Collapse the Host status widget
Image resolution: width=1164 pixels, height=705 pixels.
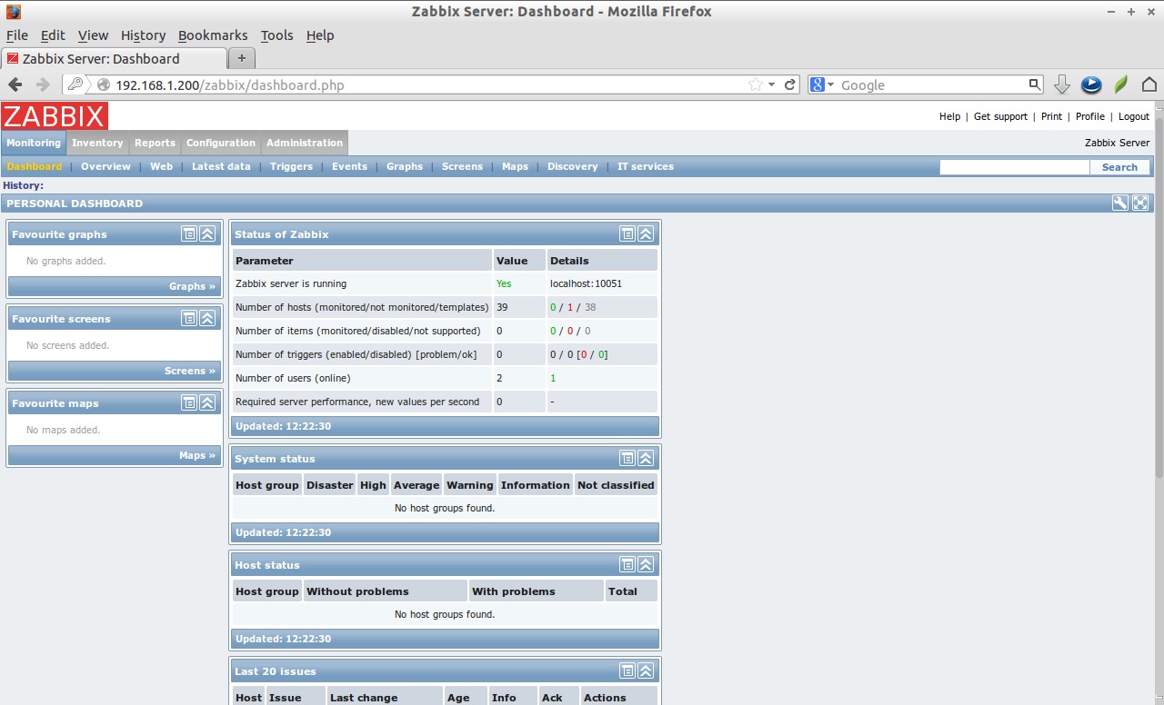point(646,564)
